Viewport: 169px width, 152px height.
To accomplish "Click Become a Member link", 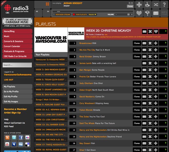I will [15, 109].
